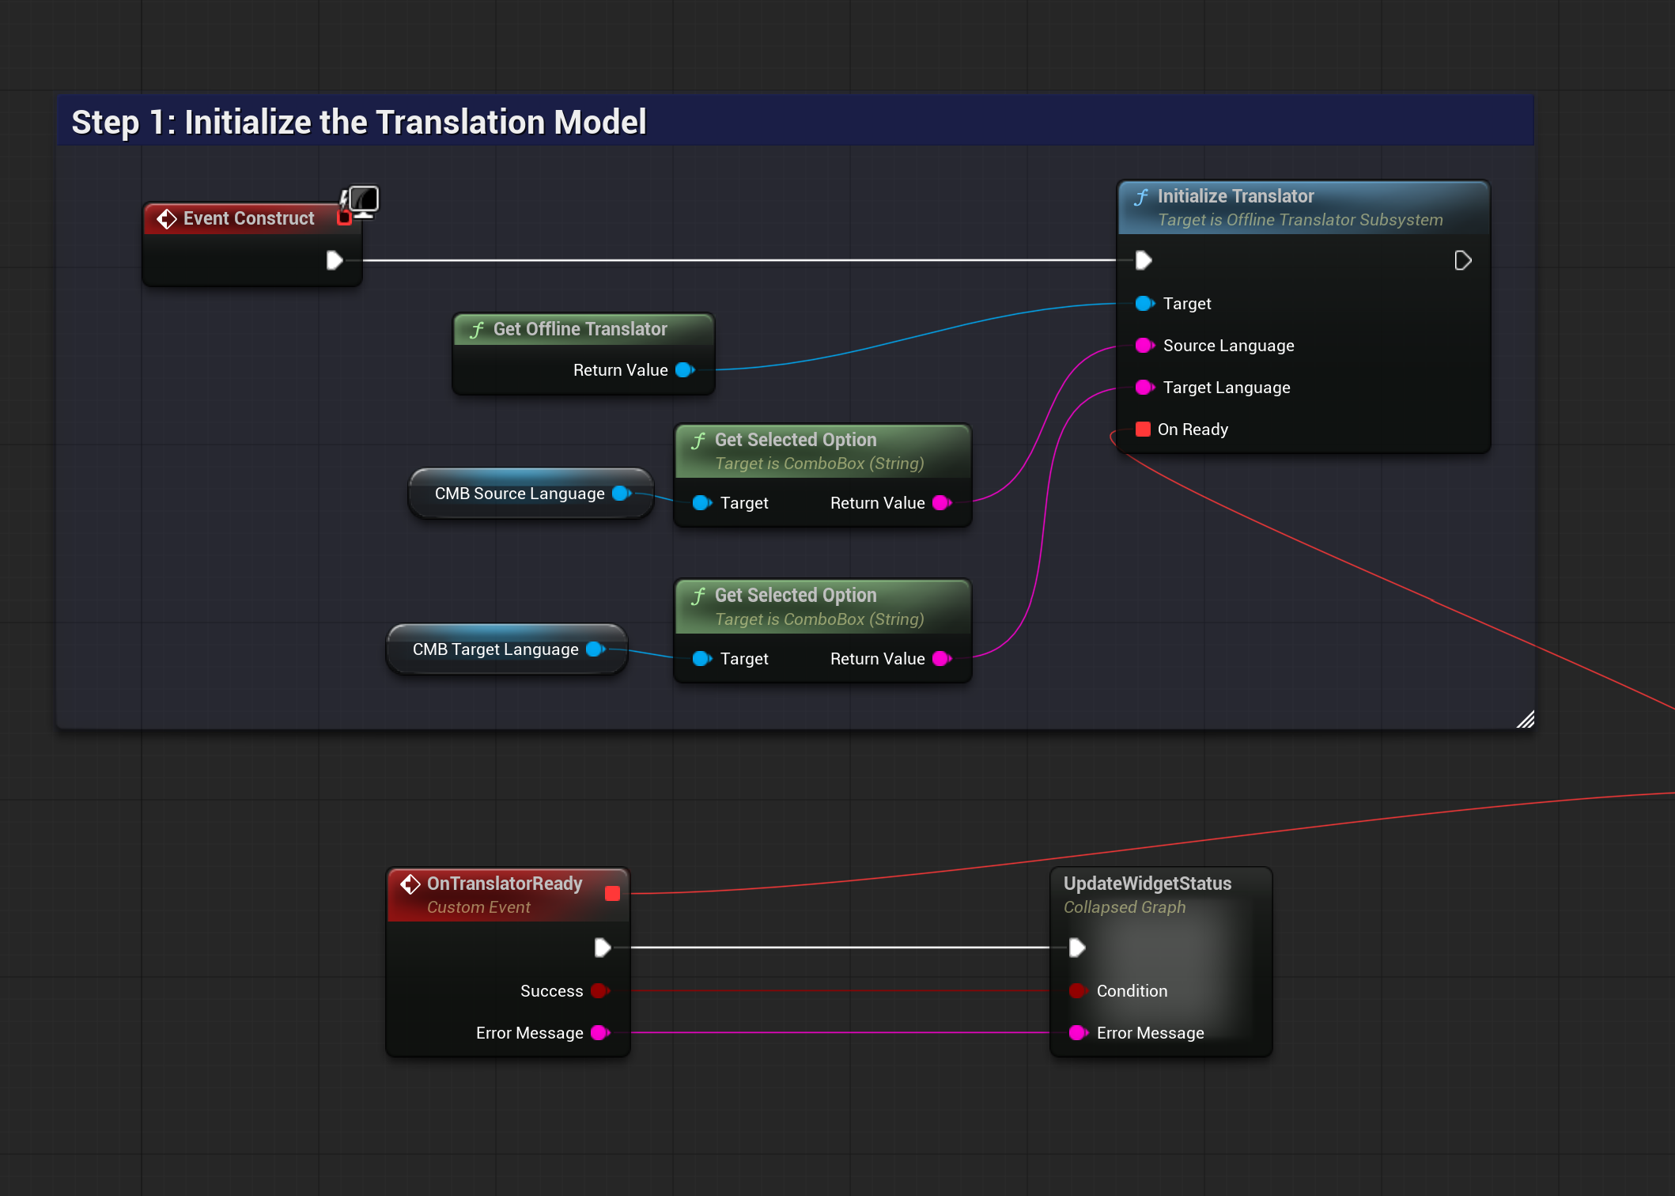Image resolution: width=1675 pixels, height=1196 pixels.
Task: Click the 'Collapsed Graph' subtitle text
Action: click(x=1125, y=907)
